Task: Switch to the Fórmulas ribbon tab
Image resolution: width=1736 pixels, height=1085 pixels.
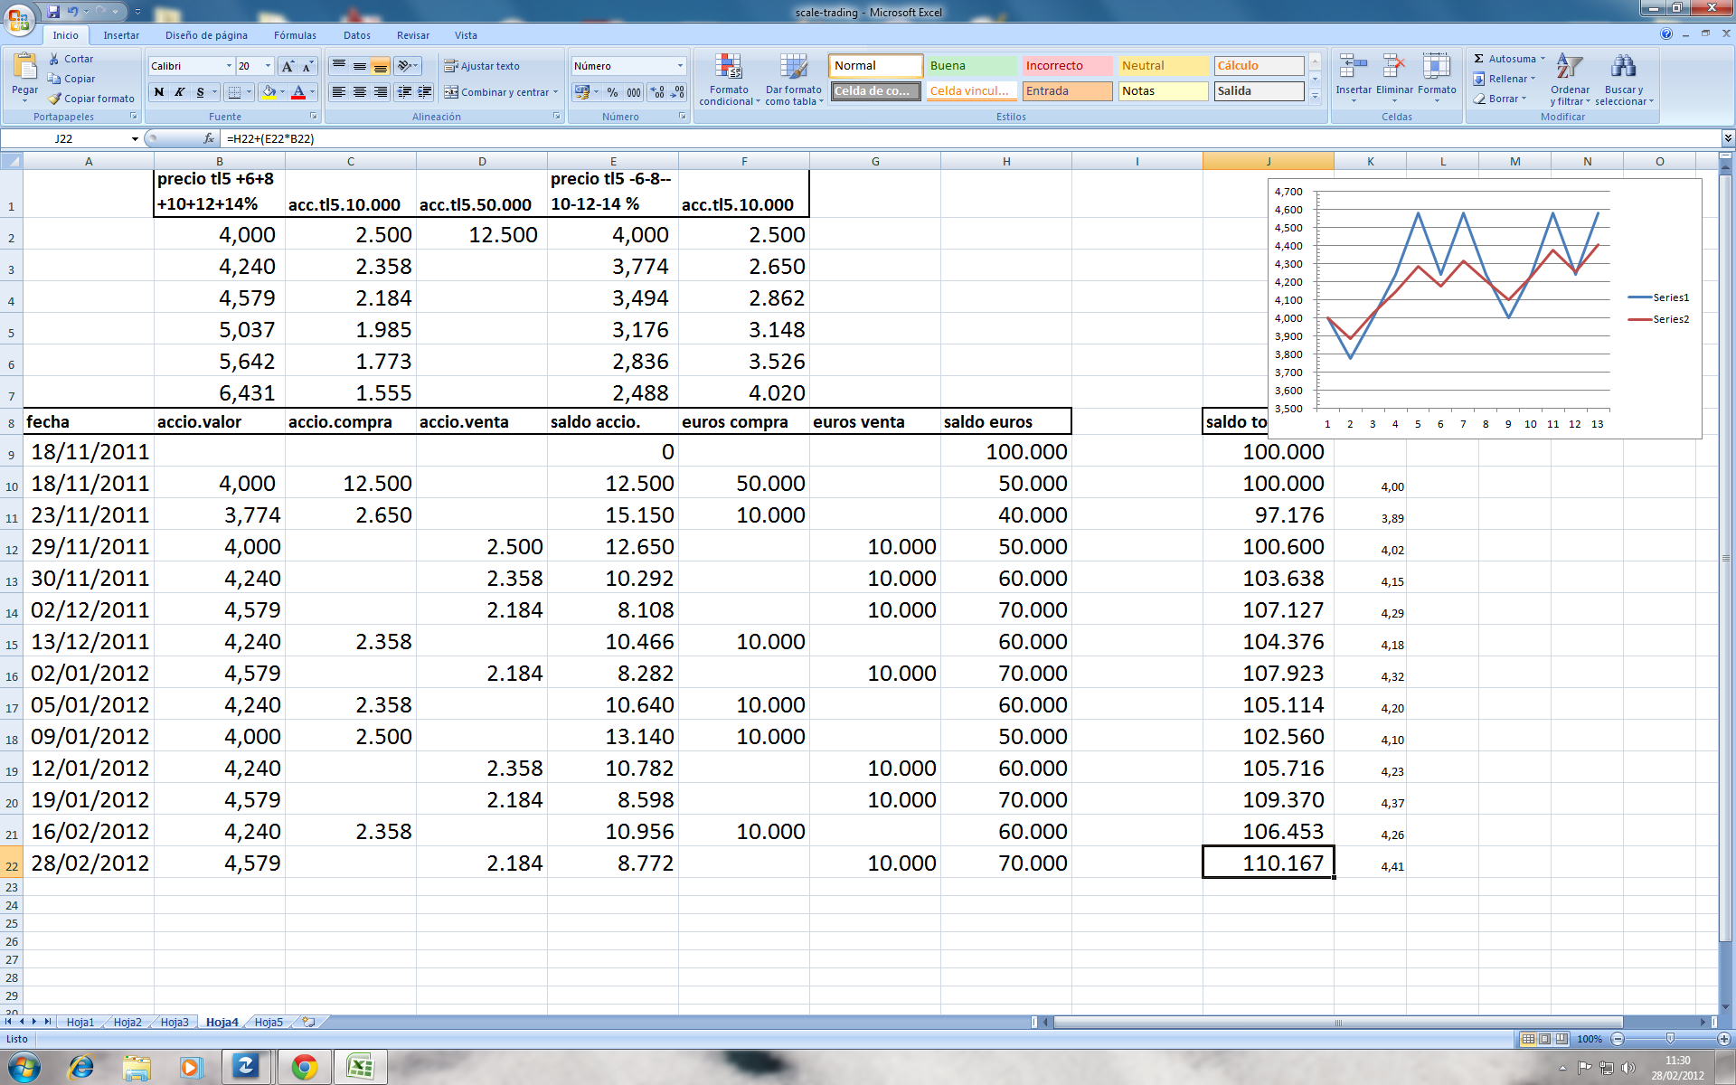Action: (295, 35)
